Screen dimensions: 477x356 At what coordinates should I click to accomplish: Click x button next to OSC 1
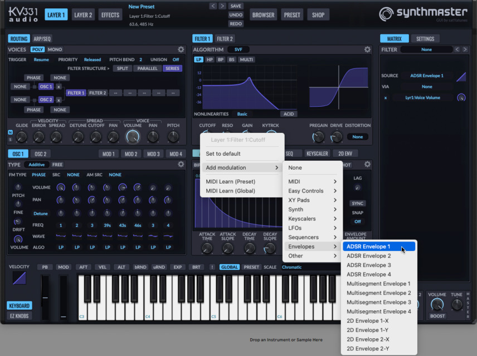click(x=59, y=87)
